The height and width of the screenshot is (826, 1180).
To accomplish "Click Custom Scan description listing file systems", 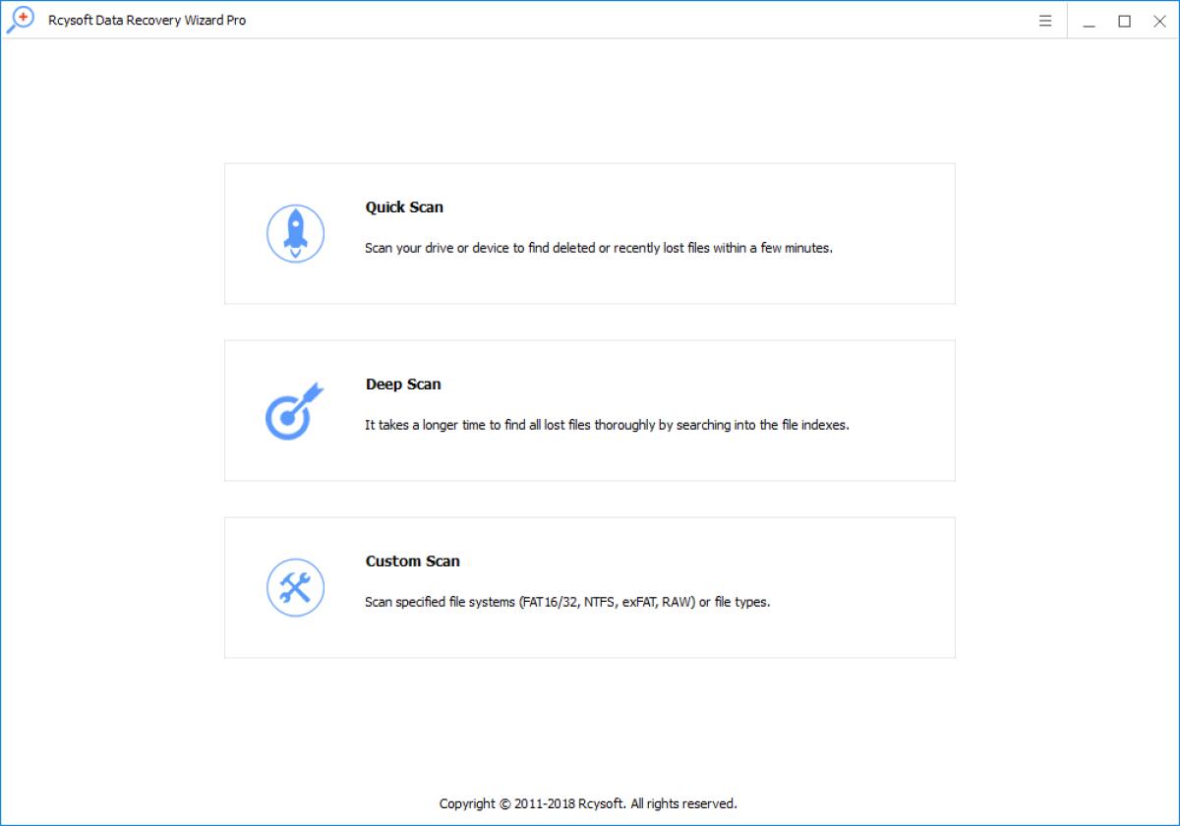I will [567, 602].
